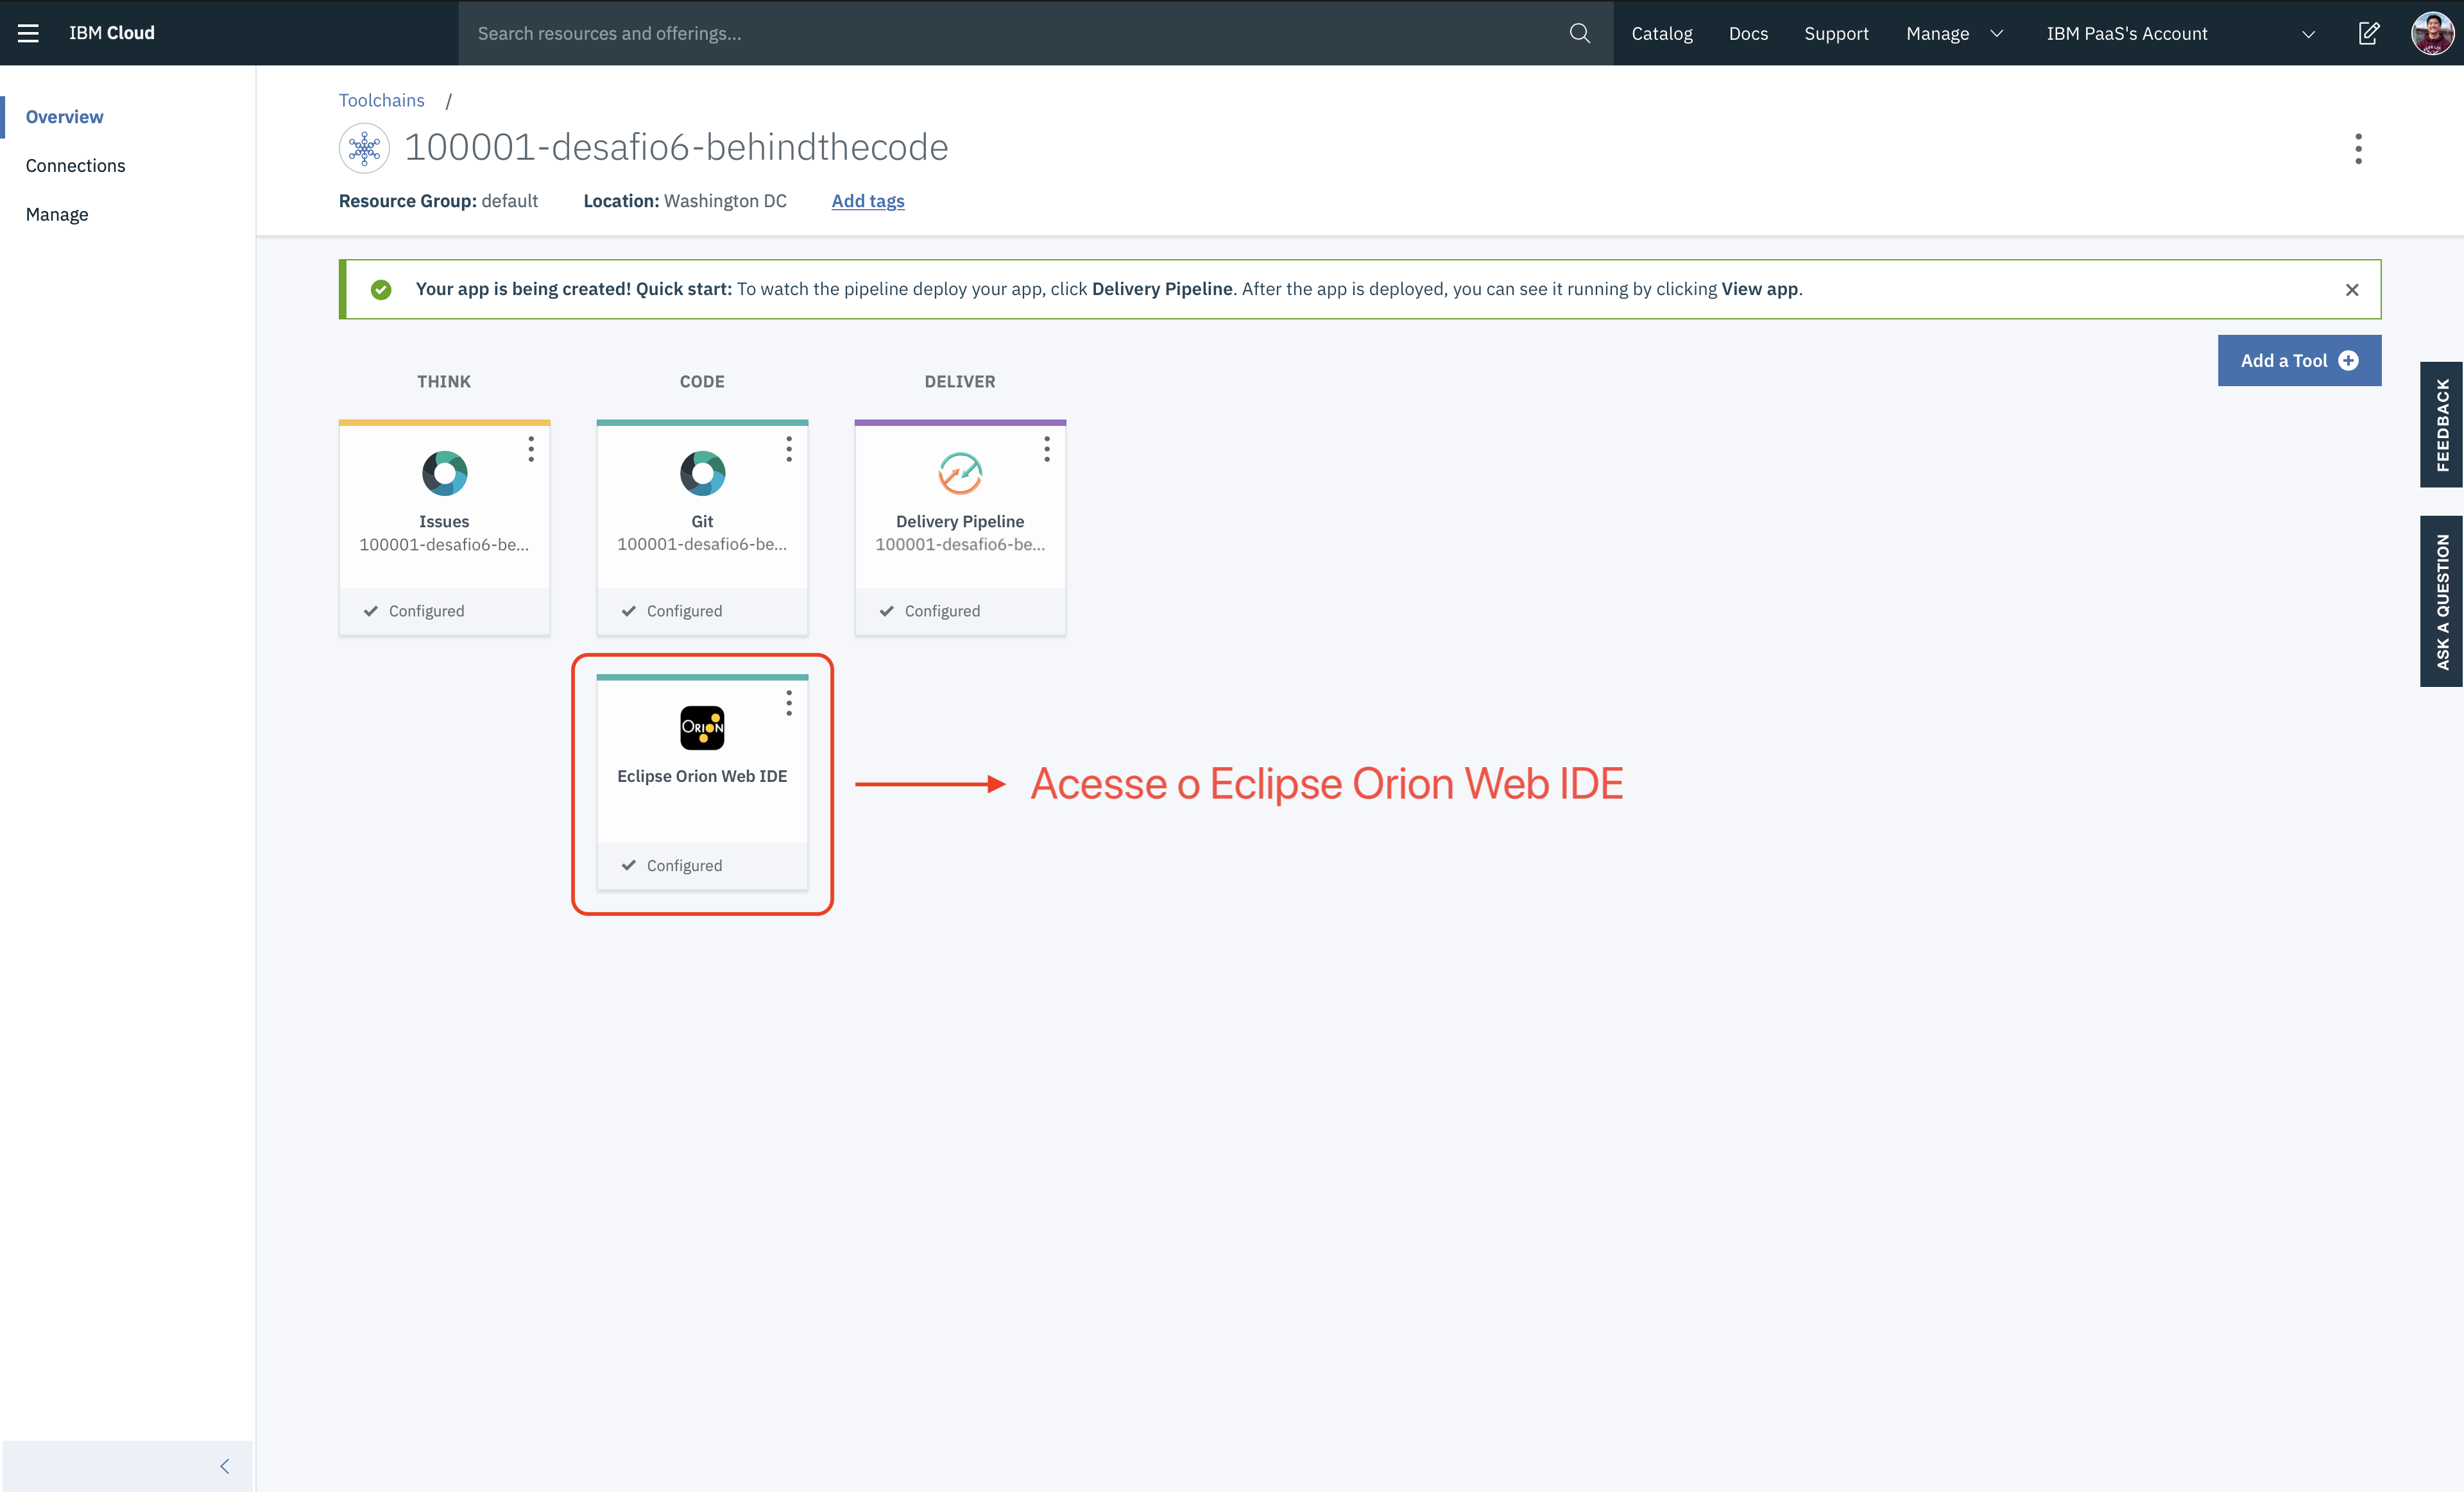Open the Delivery Pipeline card's kebab menu
Viewport: 2464px width, 1492px height.
click(x=1047, y=449)
